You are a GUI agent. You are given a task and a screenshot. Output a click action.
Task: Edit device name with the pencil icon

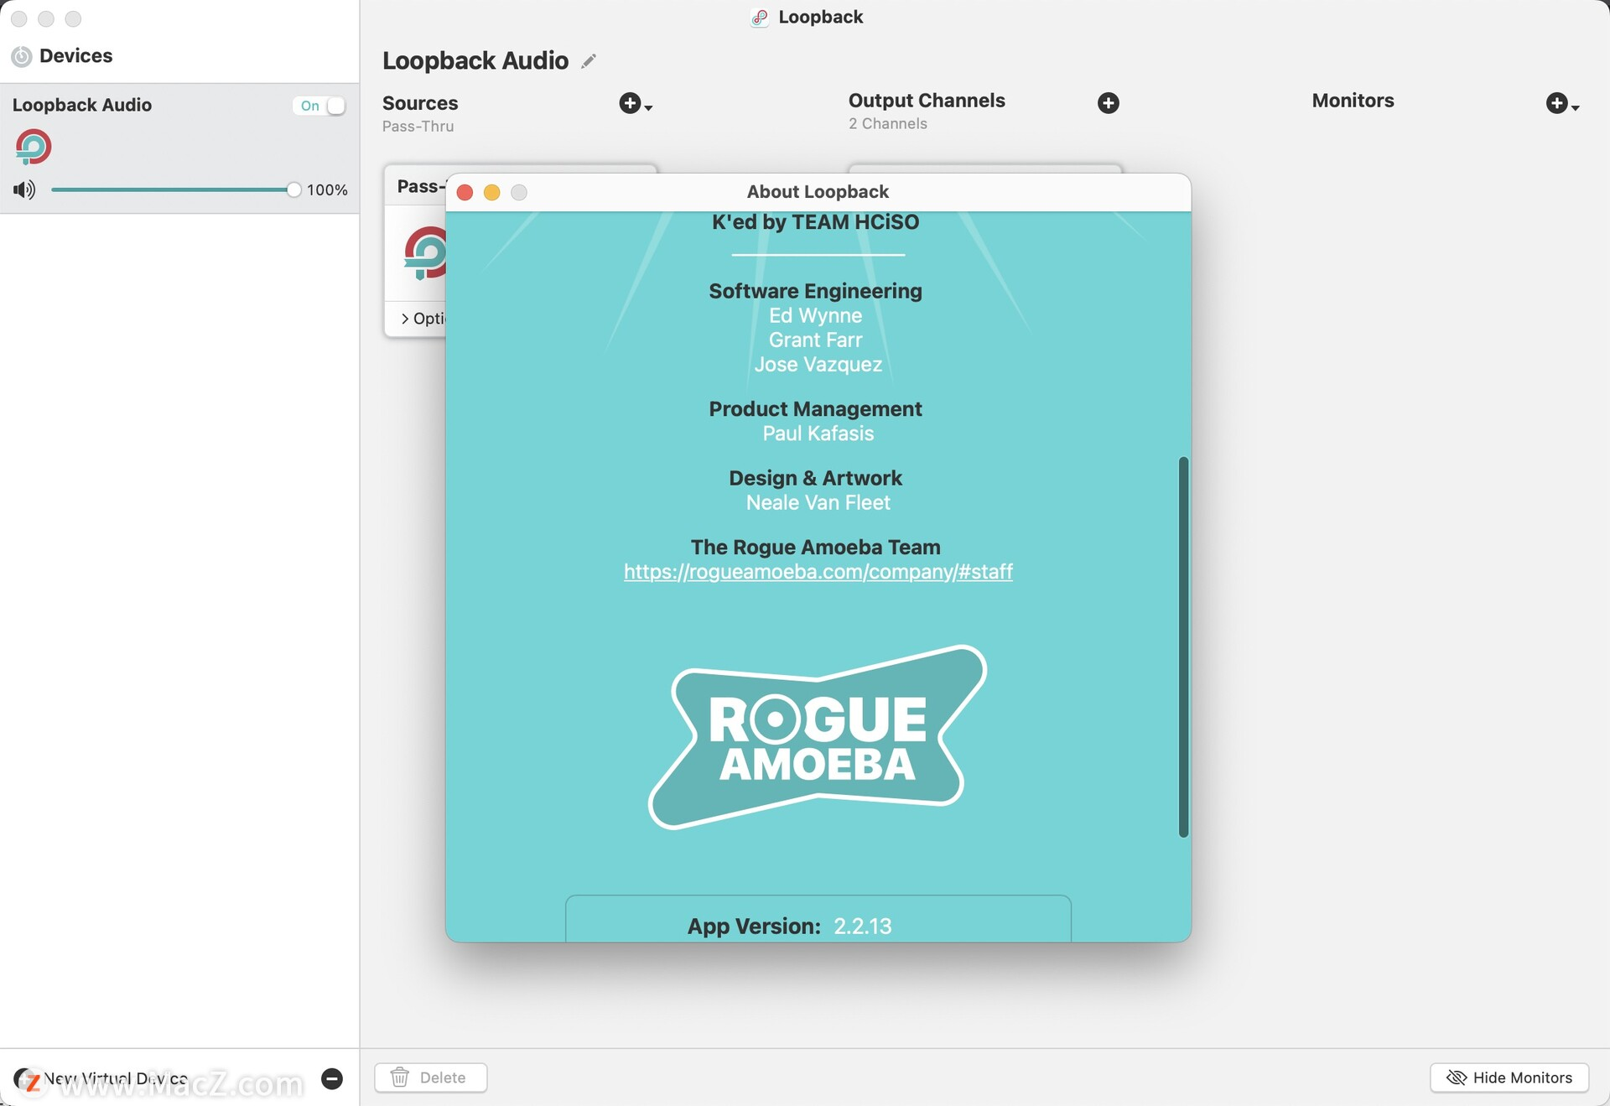click(589, 61)
